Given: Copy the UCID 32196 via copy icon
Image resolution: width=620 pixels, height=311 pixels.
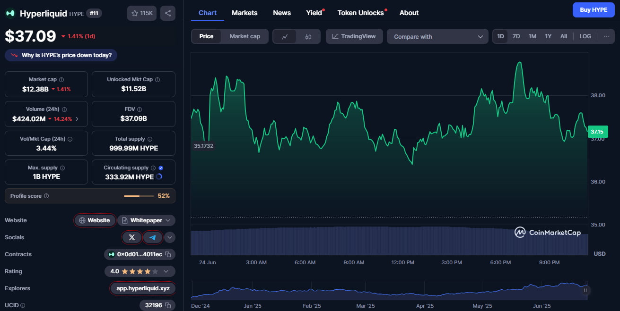Looking at the screenshot, I should coord(168,305).
